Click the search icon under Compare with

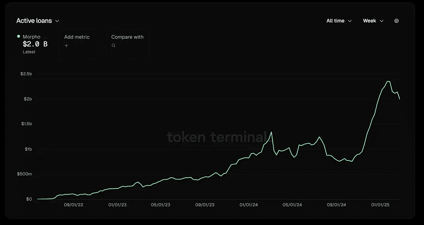pos(113,45)
